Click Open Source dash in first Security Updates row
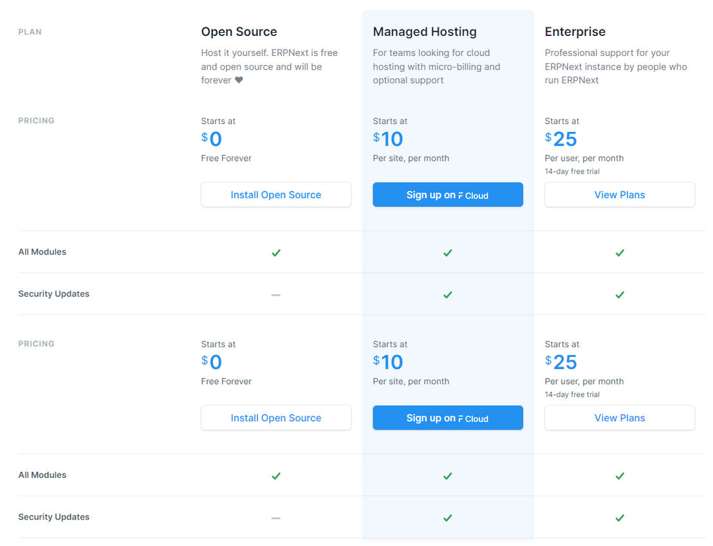Viewport: 713px width, 546px height. [x=276, y=295]
